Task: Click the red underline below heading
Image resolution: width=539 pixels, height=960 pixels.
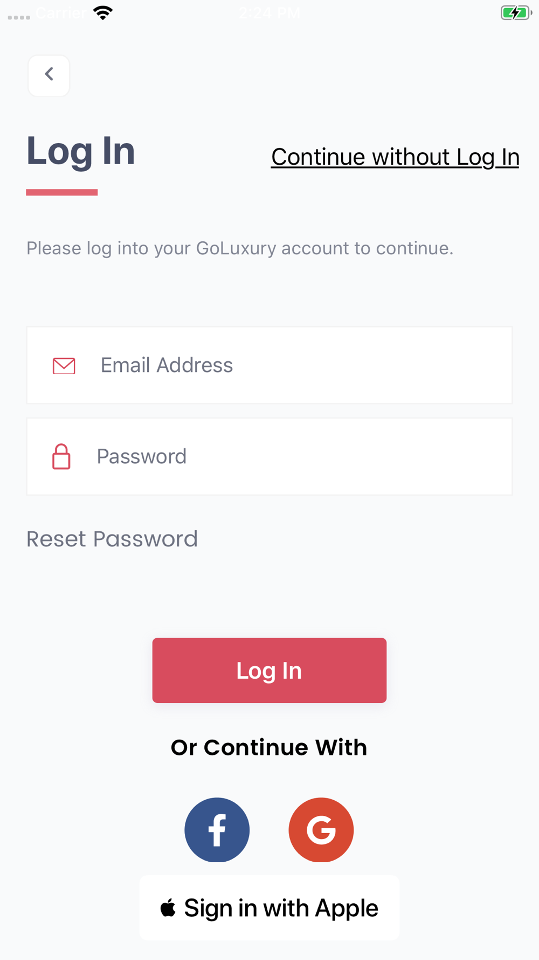Action: (x=62, y=192)
